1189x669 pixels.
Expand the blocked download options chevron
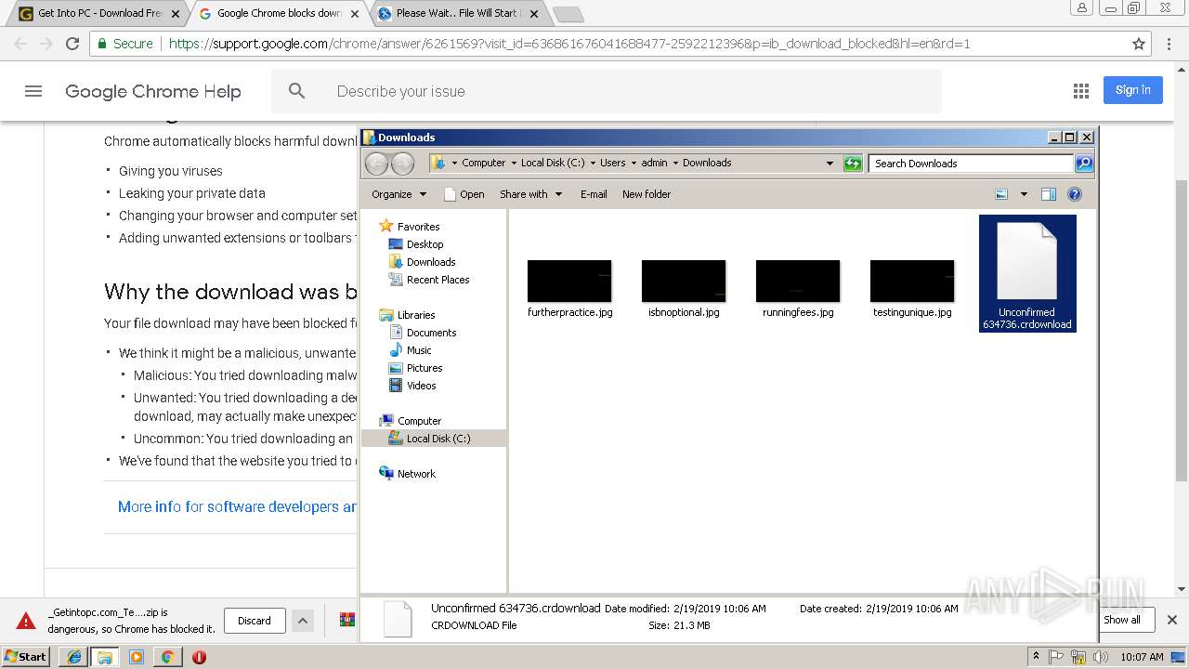click(x=302, y=620)
